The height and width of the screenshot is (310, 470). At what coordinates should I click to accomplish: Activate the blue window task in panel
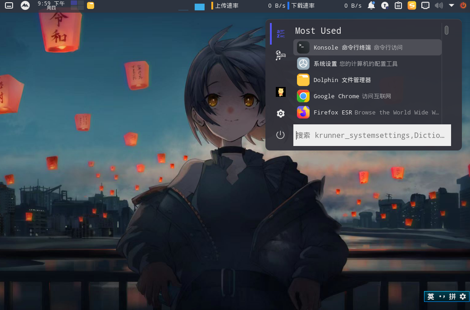(x=199, y=7)
